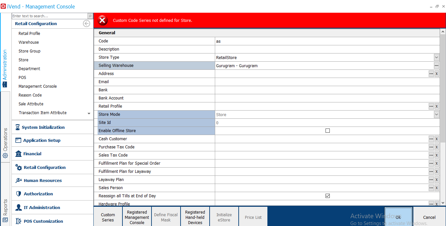Select Department in navigation list

(x=29, y=69)
